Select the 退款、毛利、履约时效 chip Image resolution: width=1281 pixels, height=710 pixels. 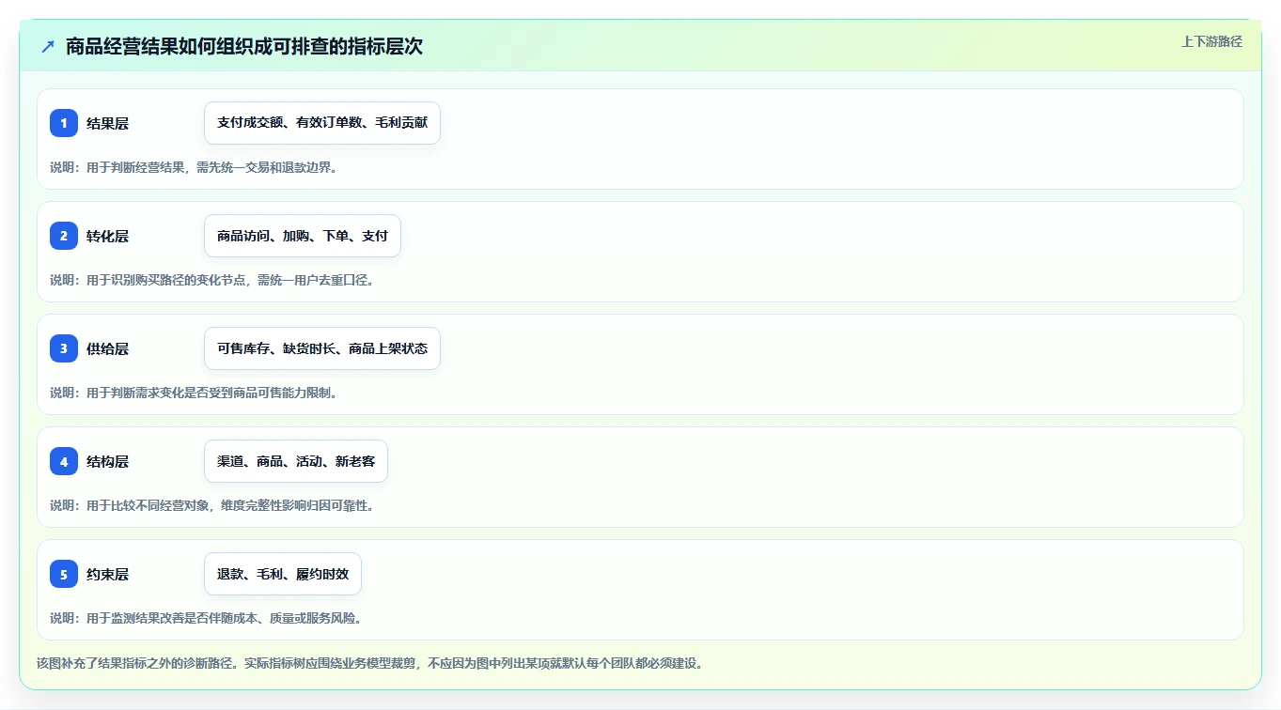(x=283, y=574)
